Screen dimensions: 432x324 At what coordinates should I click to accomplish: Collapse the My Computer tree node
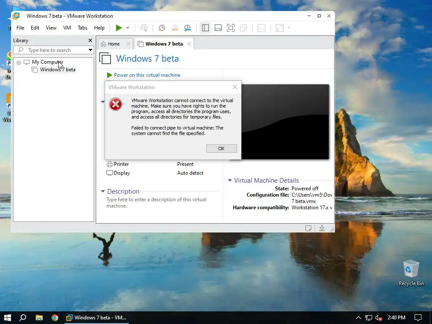pyautogui.click(x=19, y=62)
